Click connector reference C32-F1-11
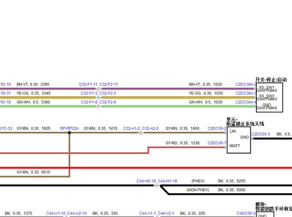292x217 pixels. 88,84
